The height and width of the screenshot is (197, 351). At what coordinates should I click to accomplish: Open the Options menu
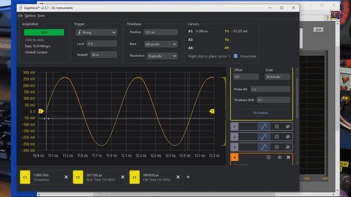pos(30,16)
